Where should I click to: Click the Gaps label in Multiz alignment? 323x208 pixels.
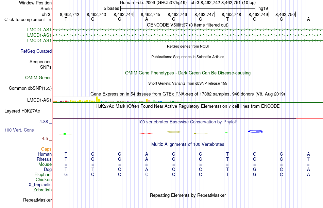tap(46, 149)
